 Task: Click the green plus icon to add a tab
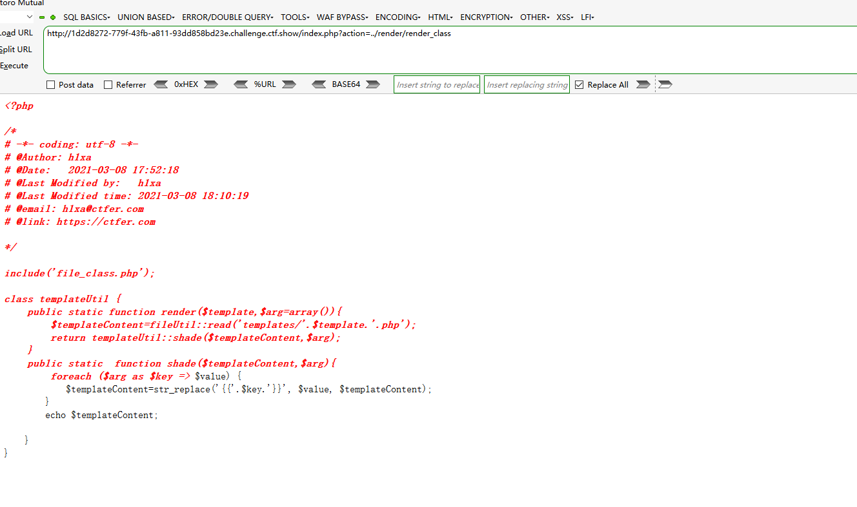point(53,17)
